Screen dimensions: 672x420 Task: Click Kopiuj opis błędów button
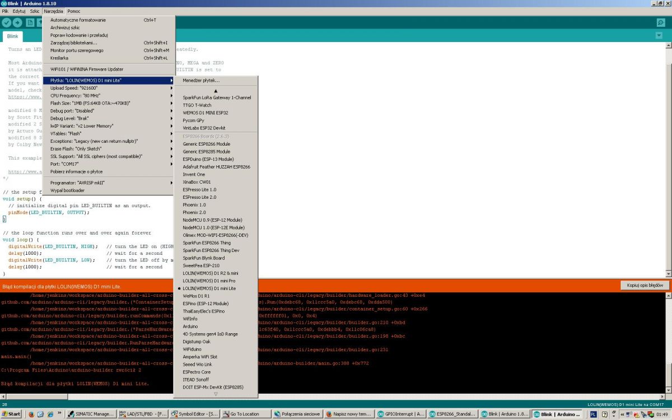tap(645, 285)
